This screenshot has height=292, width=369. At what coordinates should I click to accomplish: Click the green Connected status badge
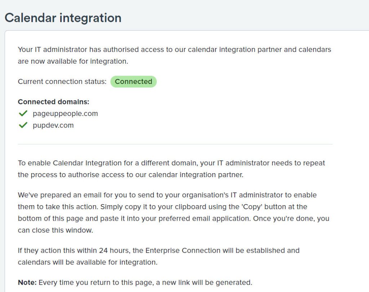[x=133, y=82]
